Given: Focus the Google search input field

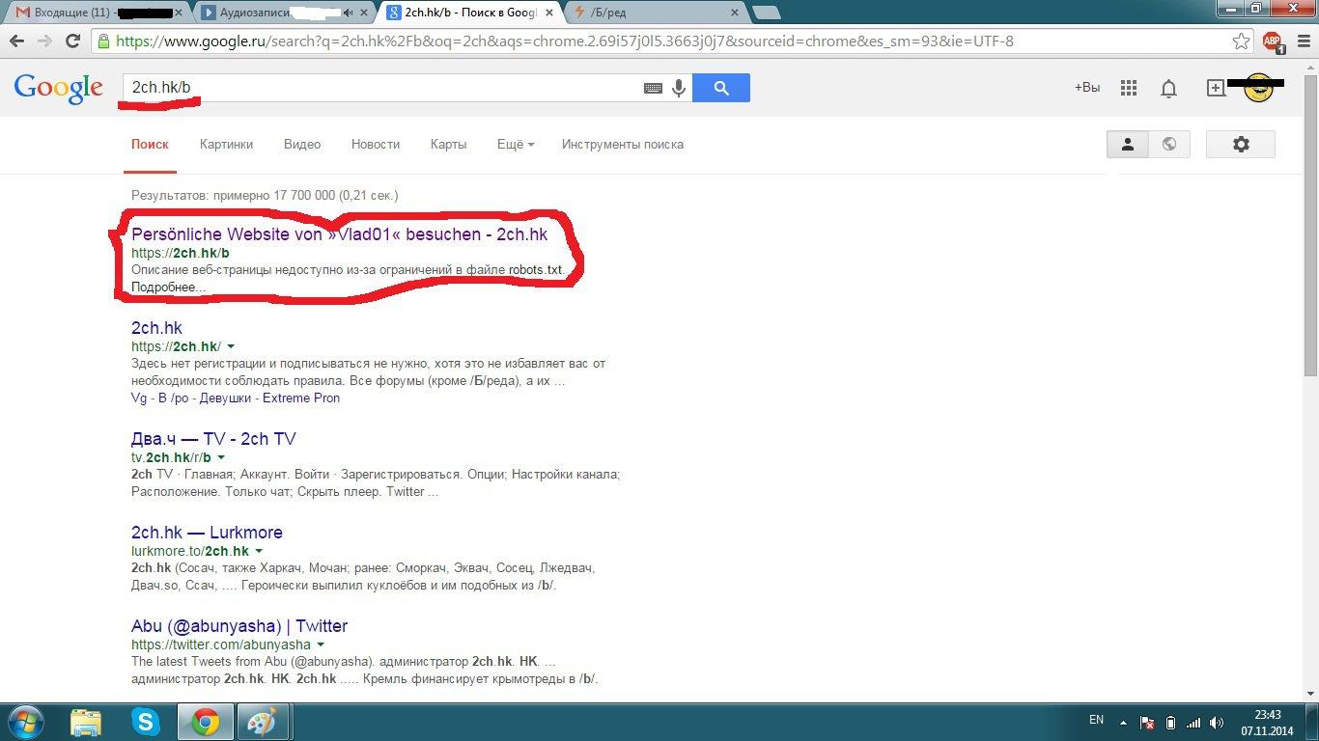Looking at the screenshot, I should [381, 88].
